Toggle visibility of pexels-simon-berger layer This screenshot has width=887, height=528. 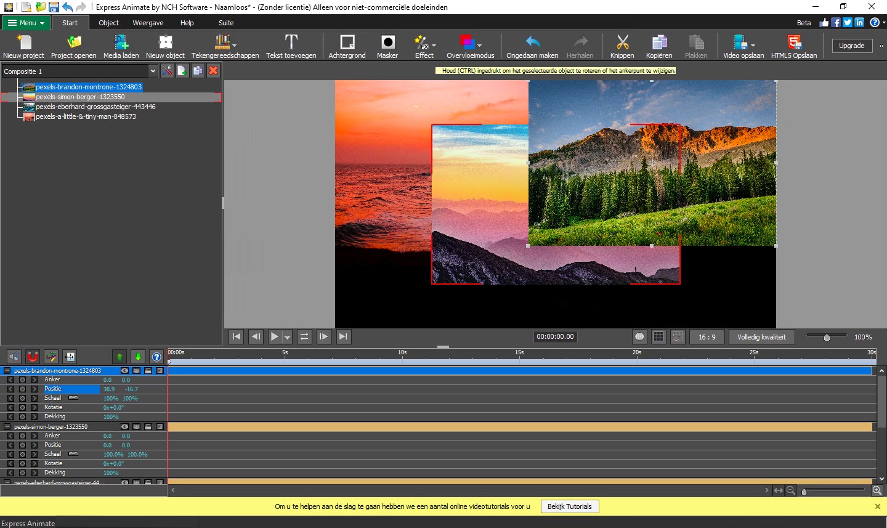tap(125, 427)
